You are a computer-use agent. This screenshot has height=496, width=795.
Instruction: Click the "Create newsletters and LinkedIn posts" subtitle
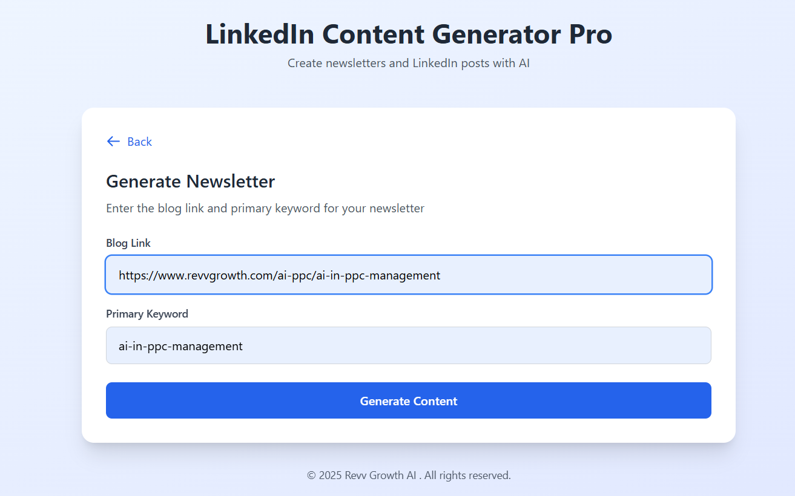[409, 63]
